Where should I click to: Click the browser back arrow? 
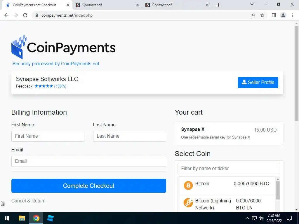(x=6, y=15)
